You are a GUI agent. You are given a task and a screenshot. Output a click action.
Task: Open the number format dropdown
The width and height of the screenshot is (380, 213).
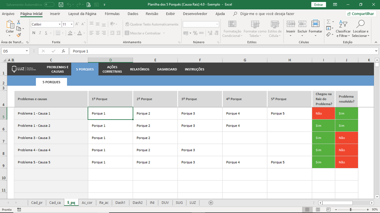tap(217, 25)
